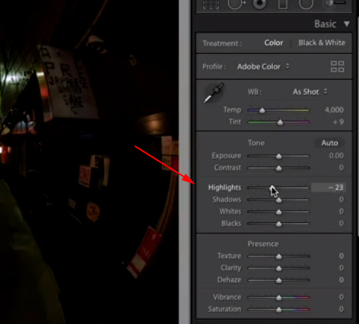Click the Contrast value 0
The width and height of the screenshot is (359, 324).
[342, 168]
